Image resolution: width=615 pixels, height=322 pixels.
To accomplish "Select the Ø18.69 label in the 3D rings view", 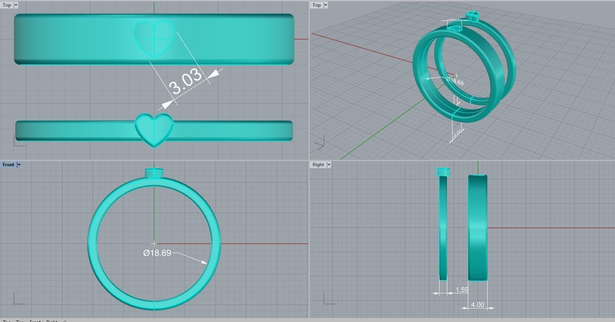I will point(455,81).
